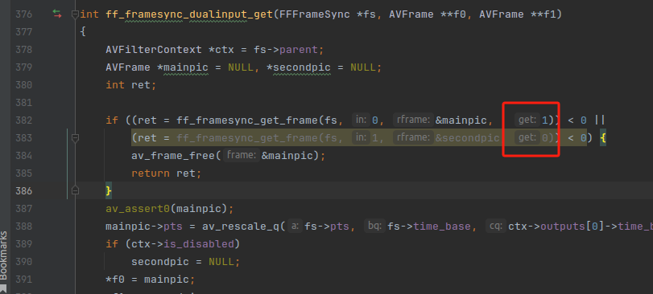Screen dimensions: 653x294
Task: Click the 'if' keyword on line 382
Action: (112, 120)
